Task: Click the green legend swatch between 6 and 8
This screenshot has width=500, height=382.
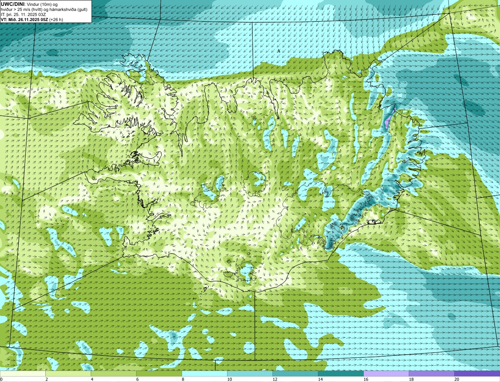Action: tap(159, 374)
